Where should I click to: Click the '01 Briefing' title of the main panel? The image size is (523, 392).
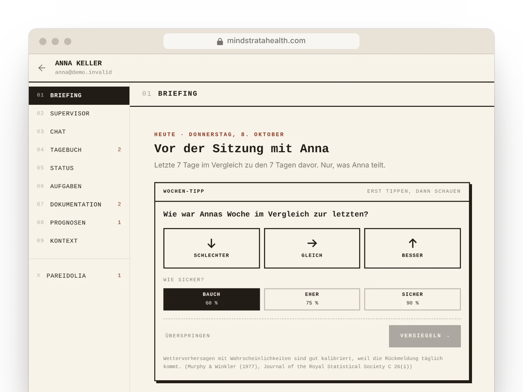click(170, 94)
